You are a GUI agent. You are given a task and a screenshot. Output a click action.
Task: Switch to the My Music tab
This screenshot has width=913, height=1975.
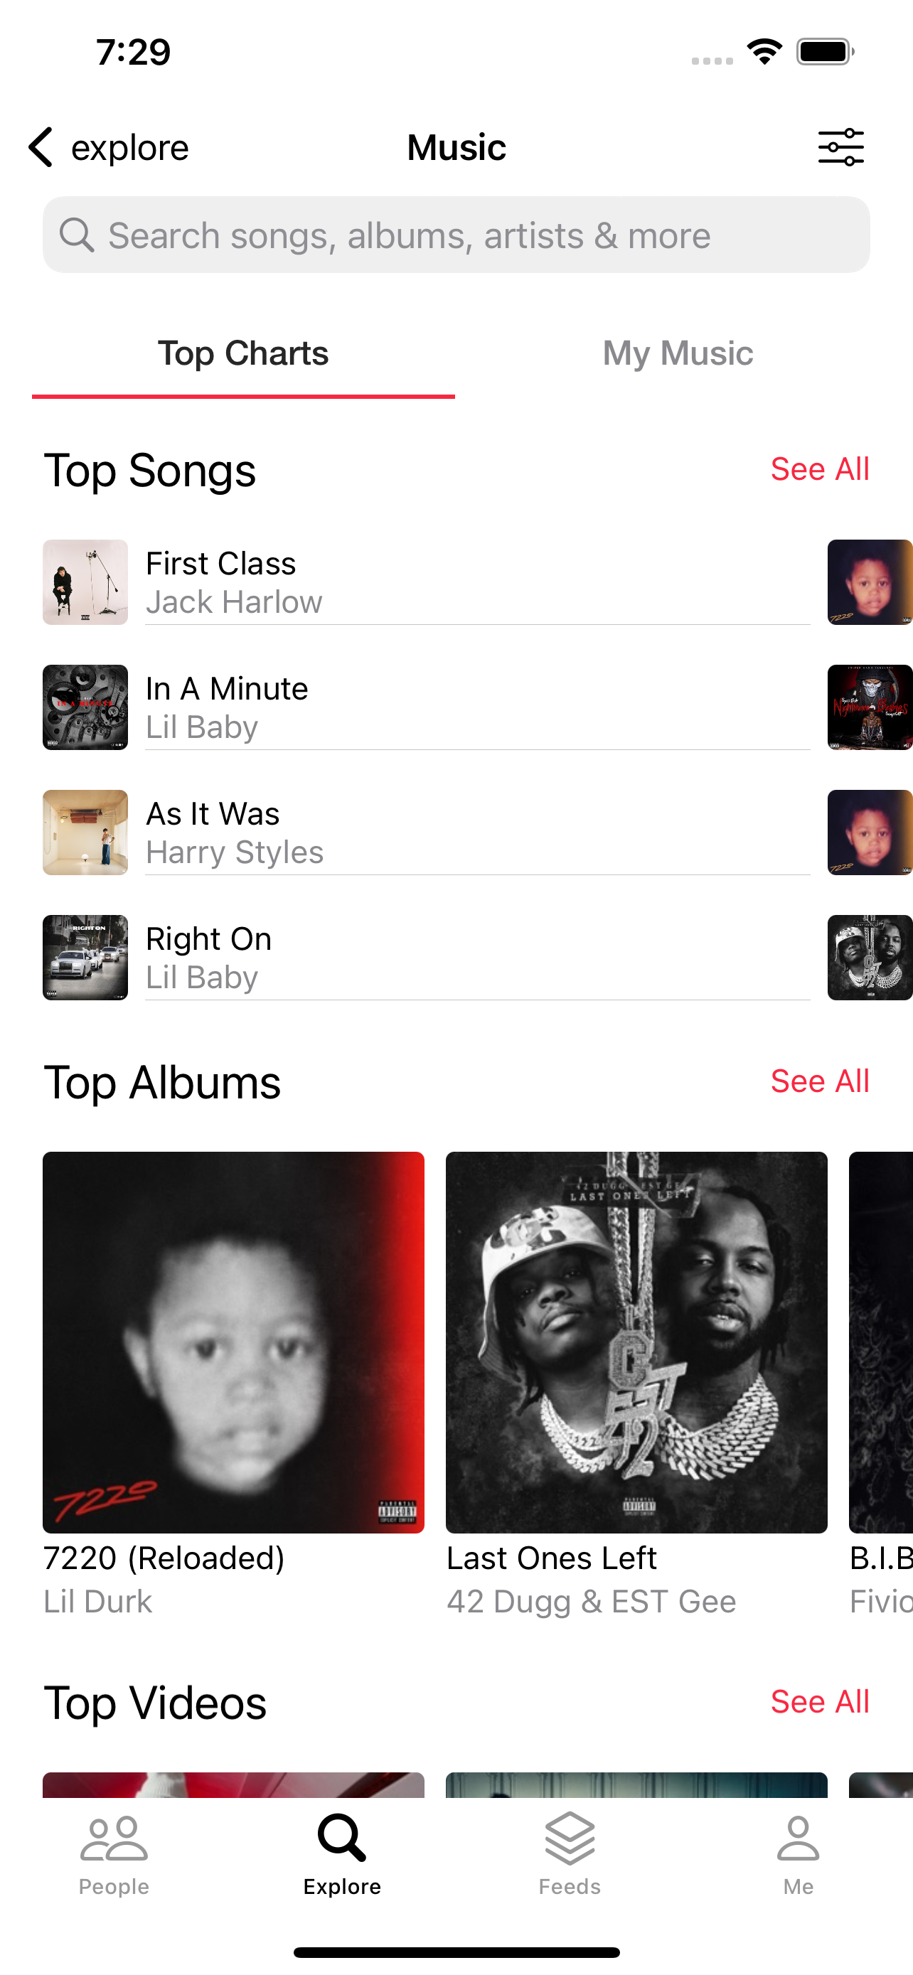pos(678,353)
